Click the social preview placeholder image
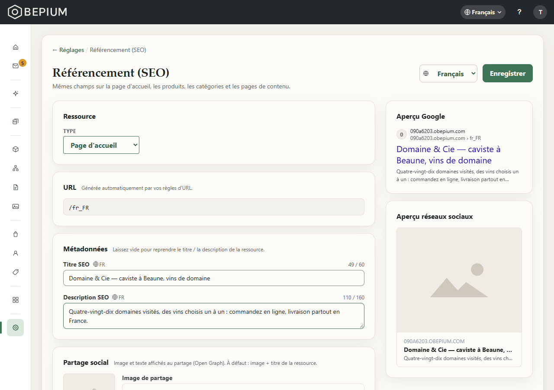 [x=459, y=280]
